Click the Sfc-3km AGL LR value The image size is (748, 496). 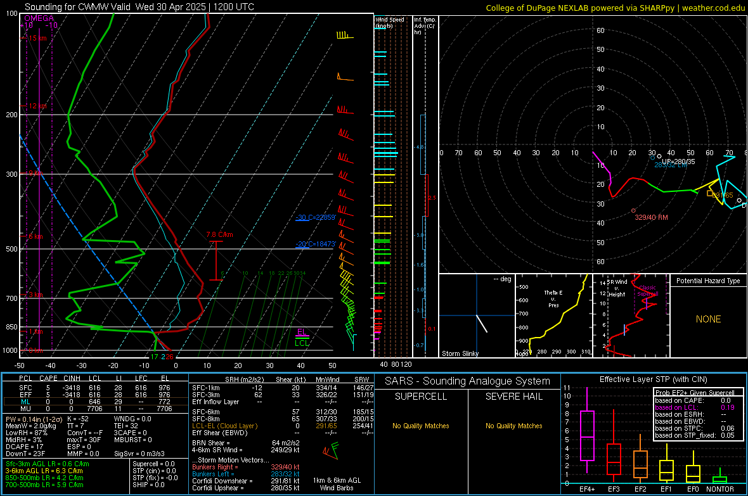tap(48, 464)
